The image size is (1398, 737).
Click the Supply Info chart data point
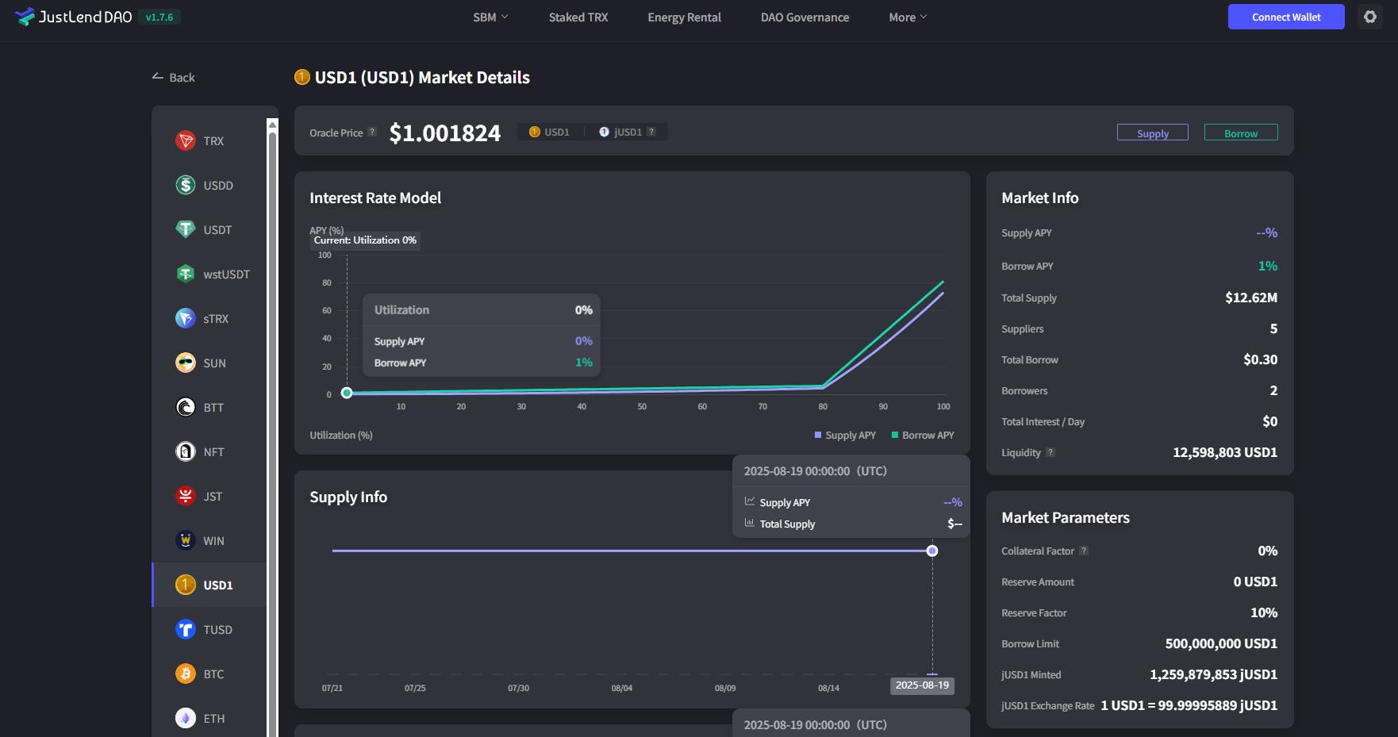pos(932,551)
